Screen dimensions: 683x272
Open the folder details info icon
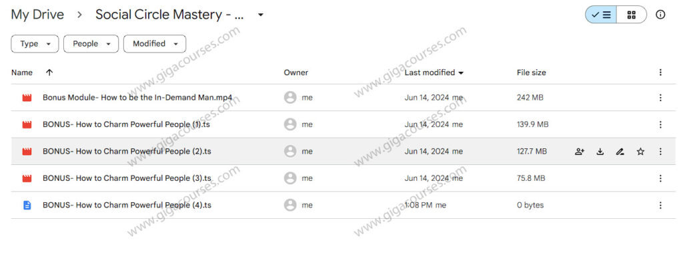coord(660,15)
